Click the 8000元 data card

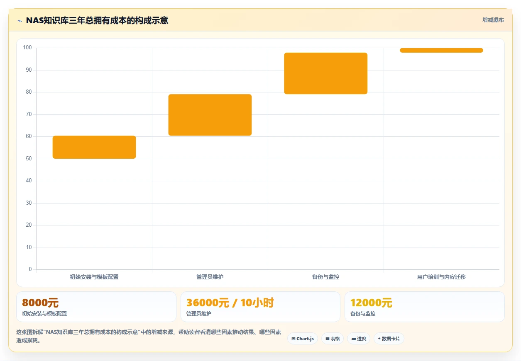(x=96, y=307)
